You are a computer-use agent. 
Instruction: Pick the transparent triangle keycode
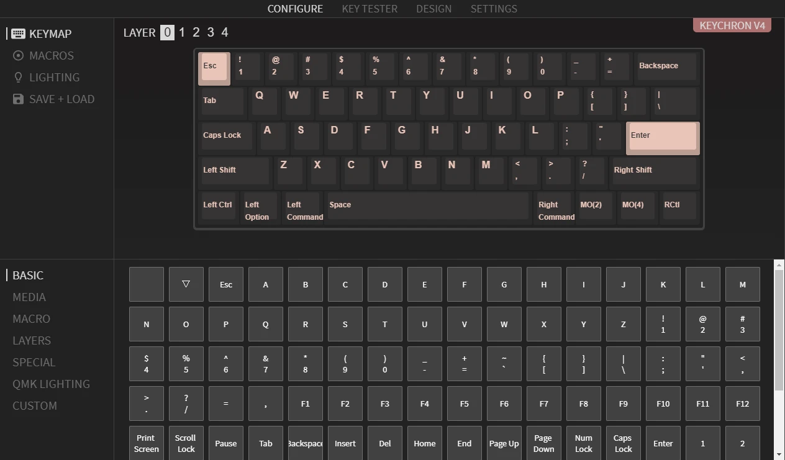[x=186, y=284]
